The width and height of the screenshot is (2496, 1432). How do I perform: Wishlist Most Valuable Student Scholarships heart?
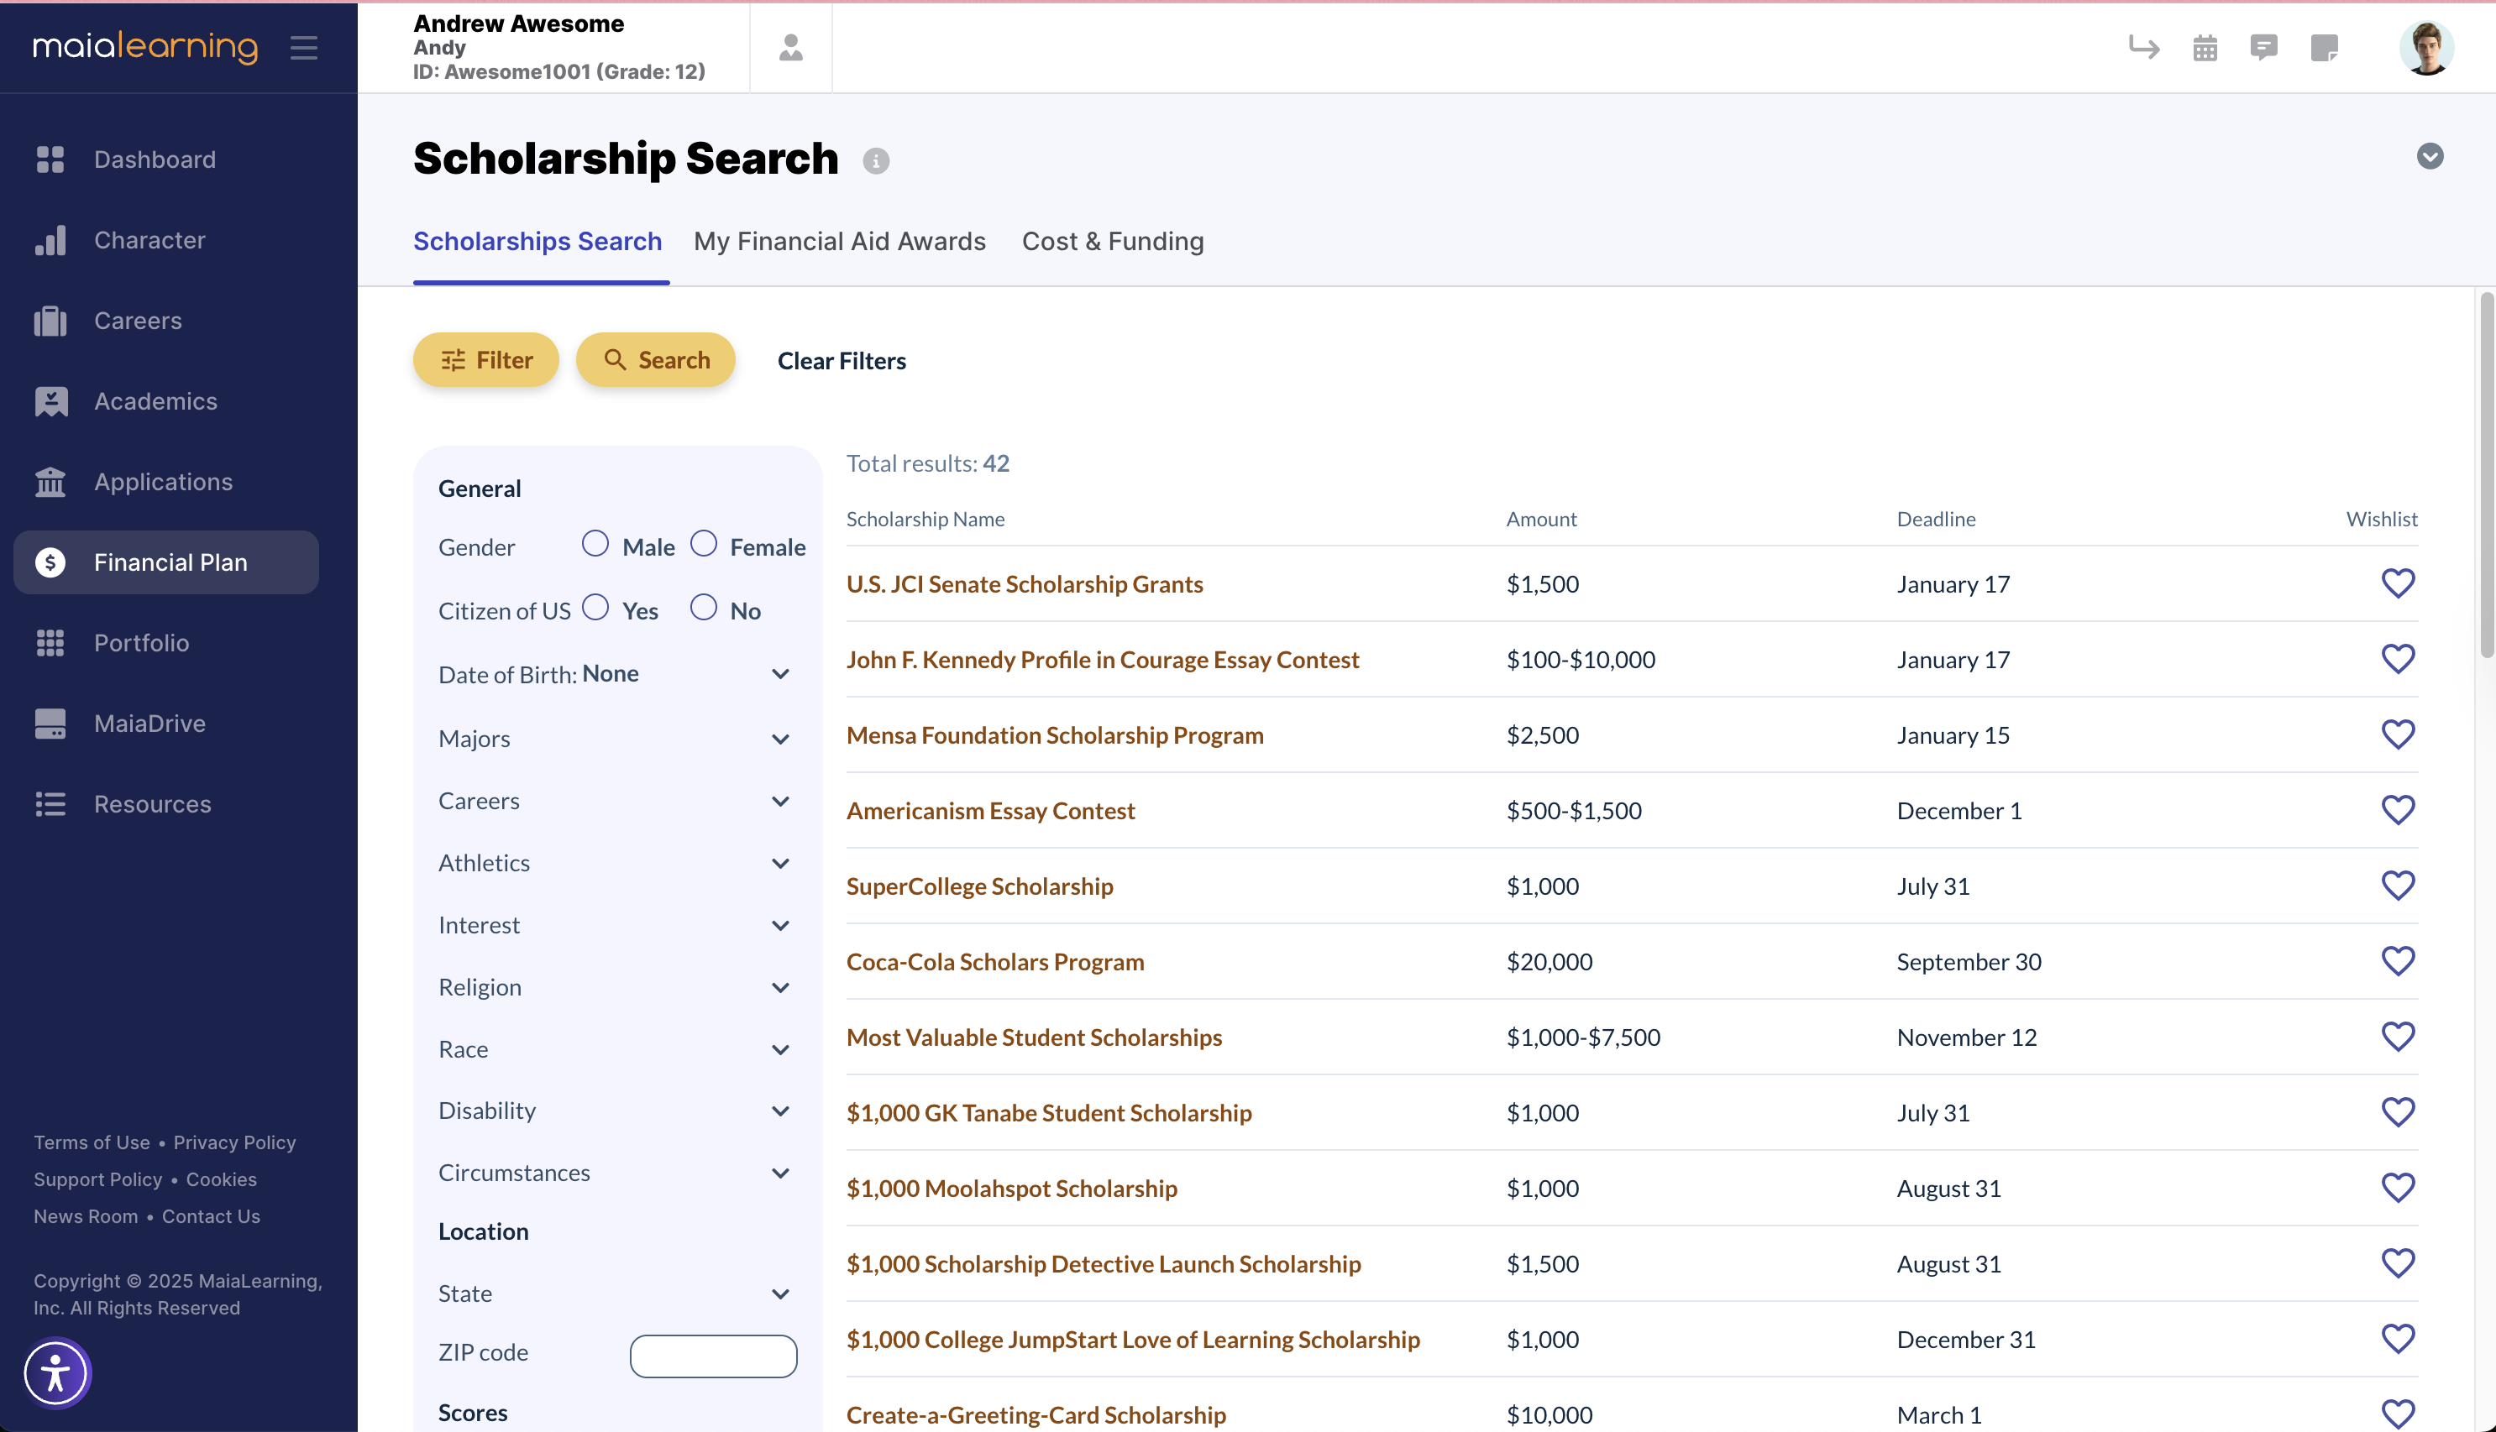tap(2398, 1037)
